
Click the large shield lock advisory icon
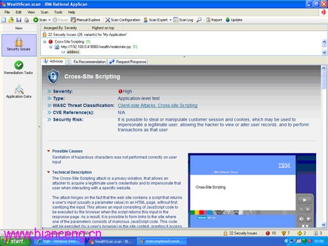(x=53, y=76)
